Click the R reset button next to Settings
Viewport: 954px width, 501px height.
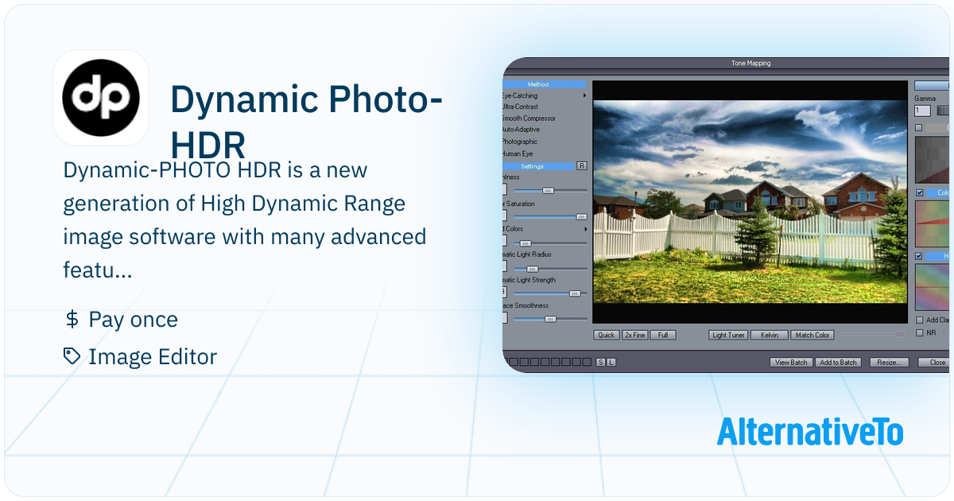[582, 165]
